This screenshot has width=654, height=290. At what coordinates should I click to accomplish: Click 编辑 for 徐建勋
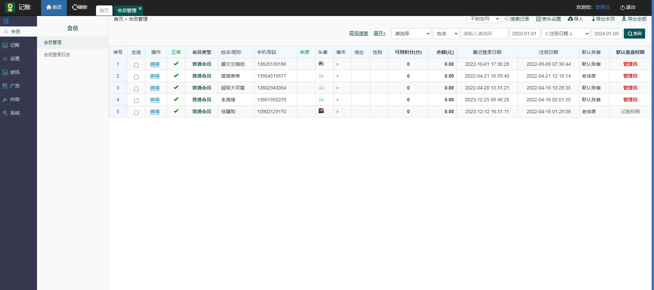[155, 111]
